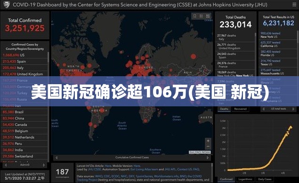The width and height of the screenshot is (299, 183).
Task: Open the DXY data source link
Action: 131,176
